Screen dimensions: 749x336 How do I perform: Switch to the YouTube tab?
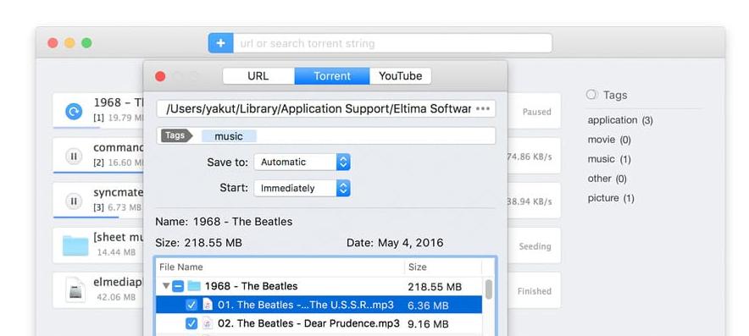coord(400,76)
